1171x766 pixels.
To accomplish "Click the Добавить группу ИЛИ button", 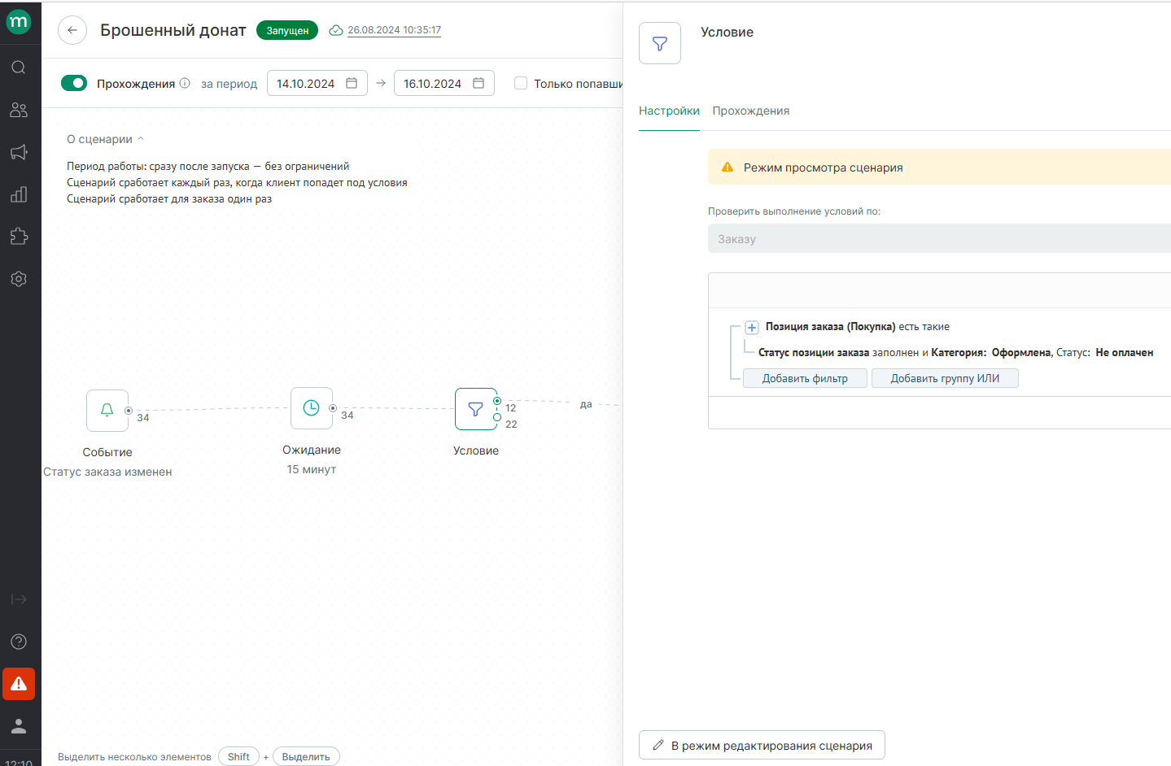I will 945,378.
